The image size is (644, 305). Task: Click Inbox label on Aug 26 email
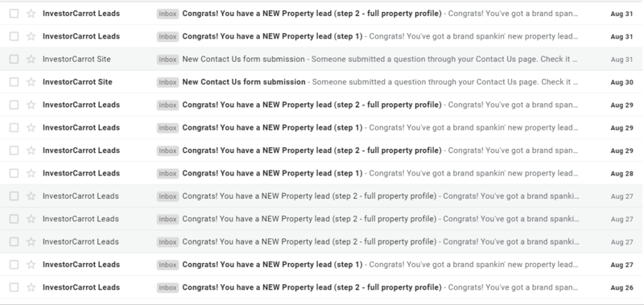tap(167, 288)
